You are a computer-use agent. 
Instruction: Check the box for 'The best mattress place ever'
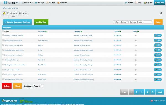tap(3, 79)
